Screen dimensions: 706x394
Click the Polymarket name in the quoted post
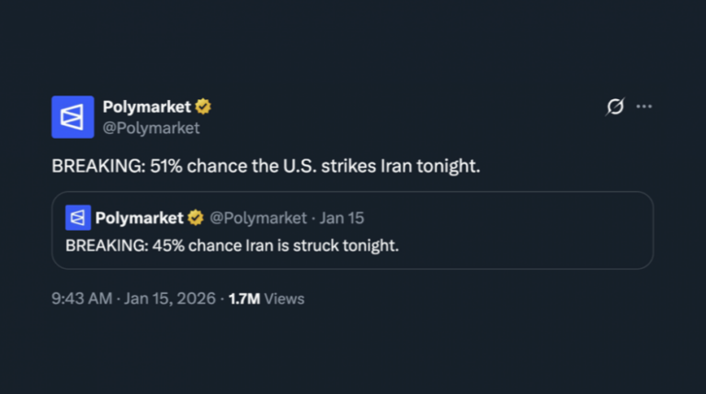pyautogui.click(x=140, y=218)
